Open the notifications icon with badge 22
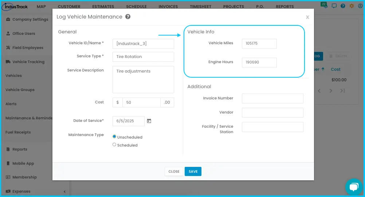Viewport: 365px width, 197px height. click(x=324, y=5)
